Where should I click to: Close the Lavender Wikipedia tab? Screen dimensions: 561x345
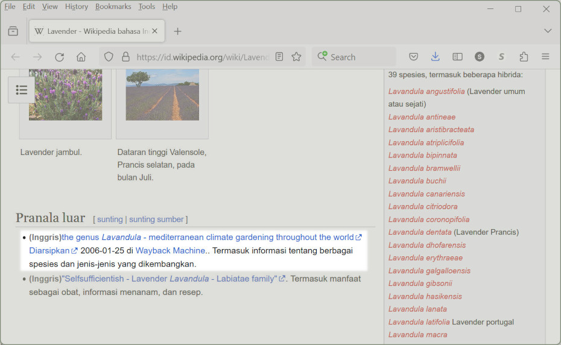(155, 31)
